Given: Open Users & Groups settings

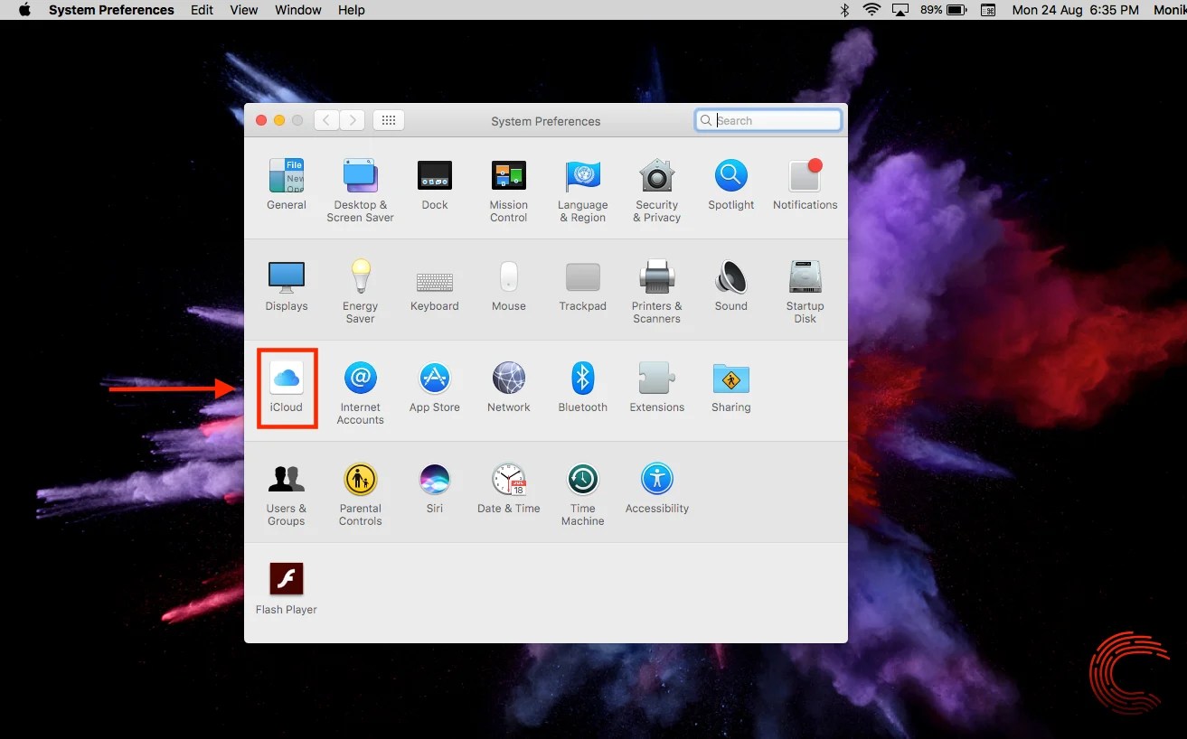Looking at the screenshot, I should (x=287, y=486).
